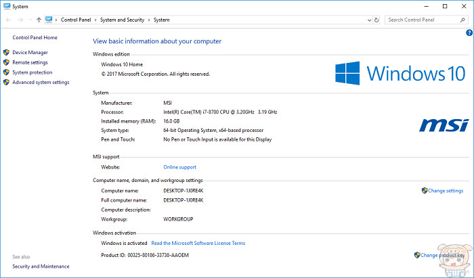This screenshot has height=278, width=474.
Task: Open System protection
Action: click(33, 72)
